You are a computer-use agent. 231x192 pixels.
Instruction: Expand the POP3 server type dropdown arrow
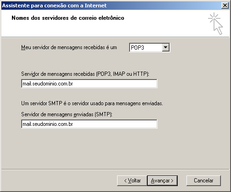[x=165, y=48]
